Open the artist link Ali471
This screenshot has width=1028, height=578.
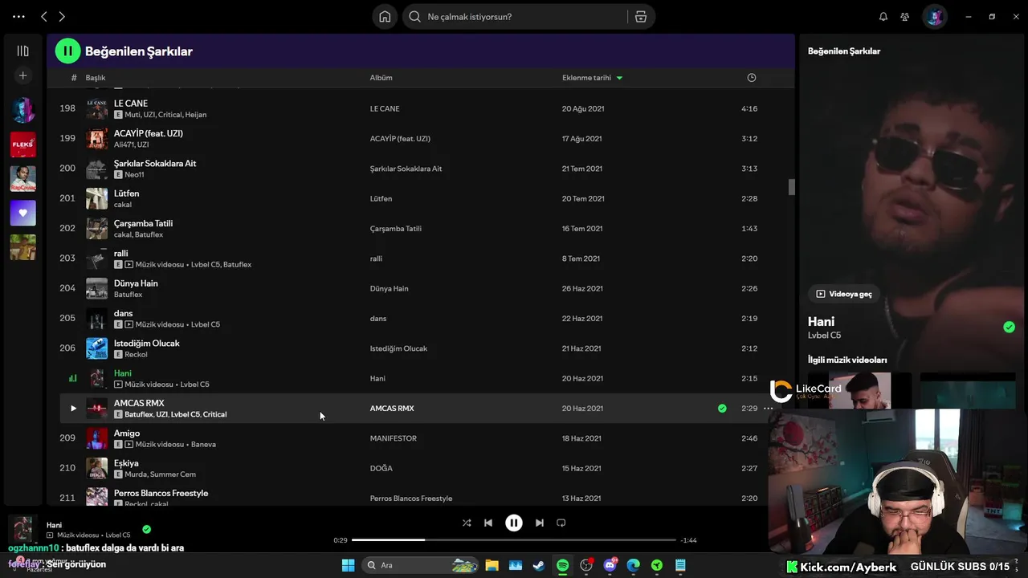click(124, 144)
